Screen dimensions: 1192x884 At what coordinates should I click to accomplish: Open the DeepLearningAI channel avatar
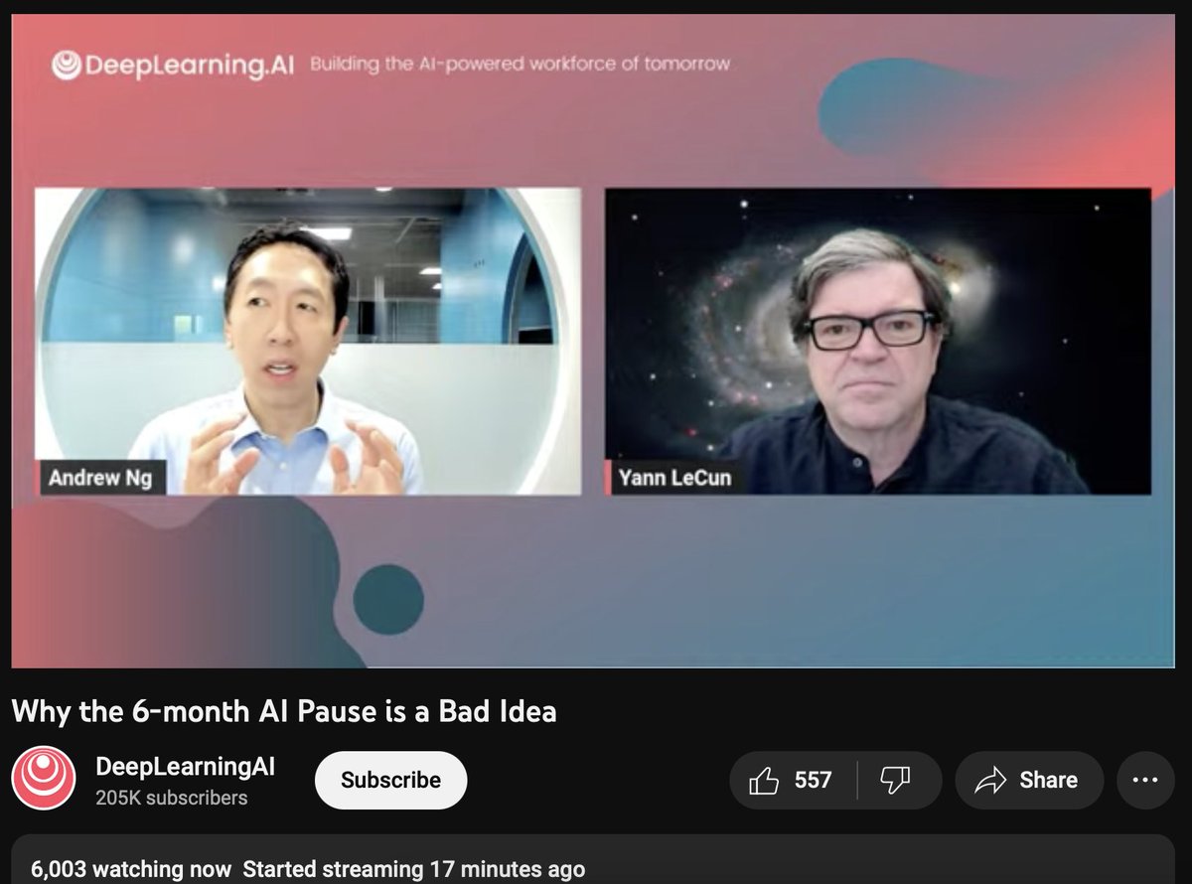[x=44, y=779]
